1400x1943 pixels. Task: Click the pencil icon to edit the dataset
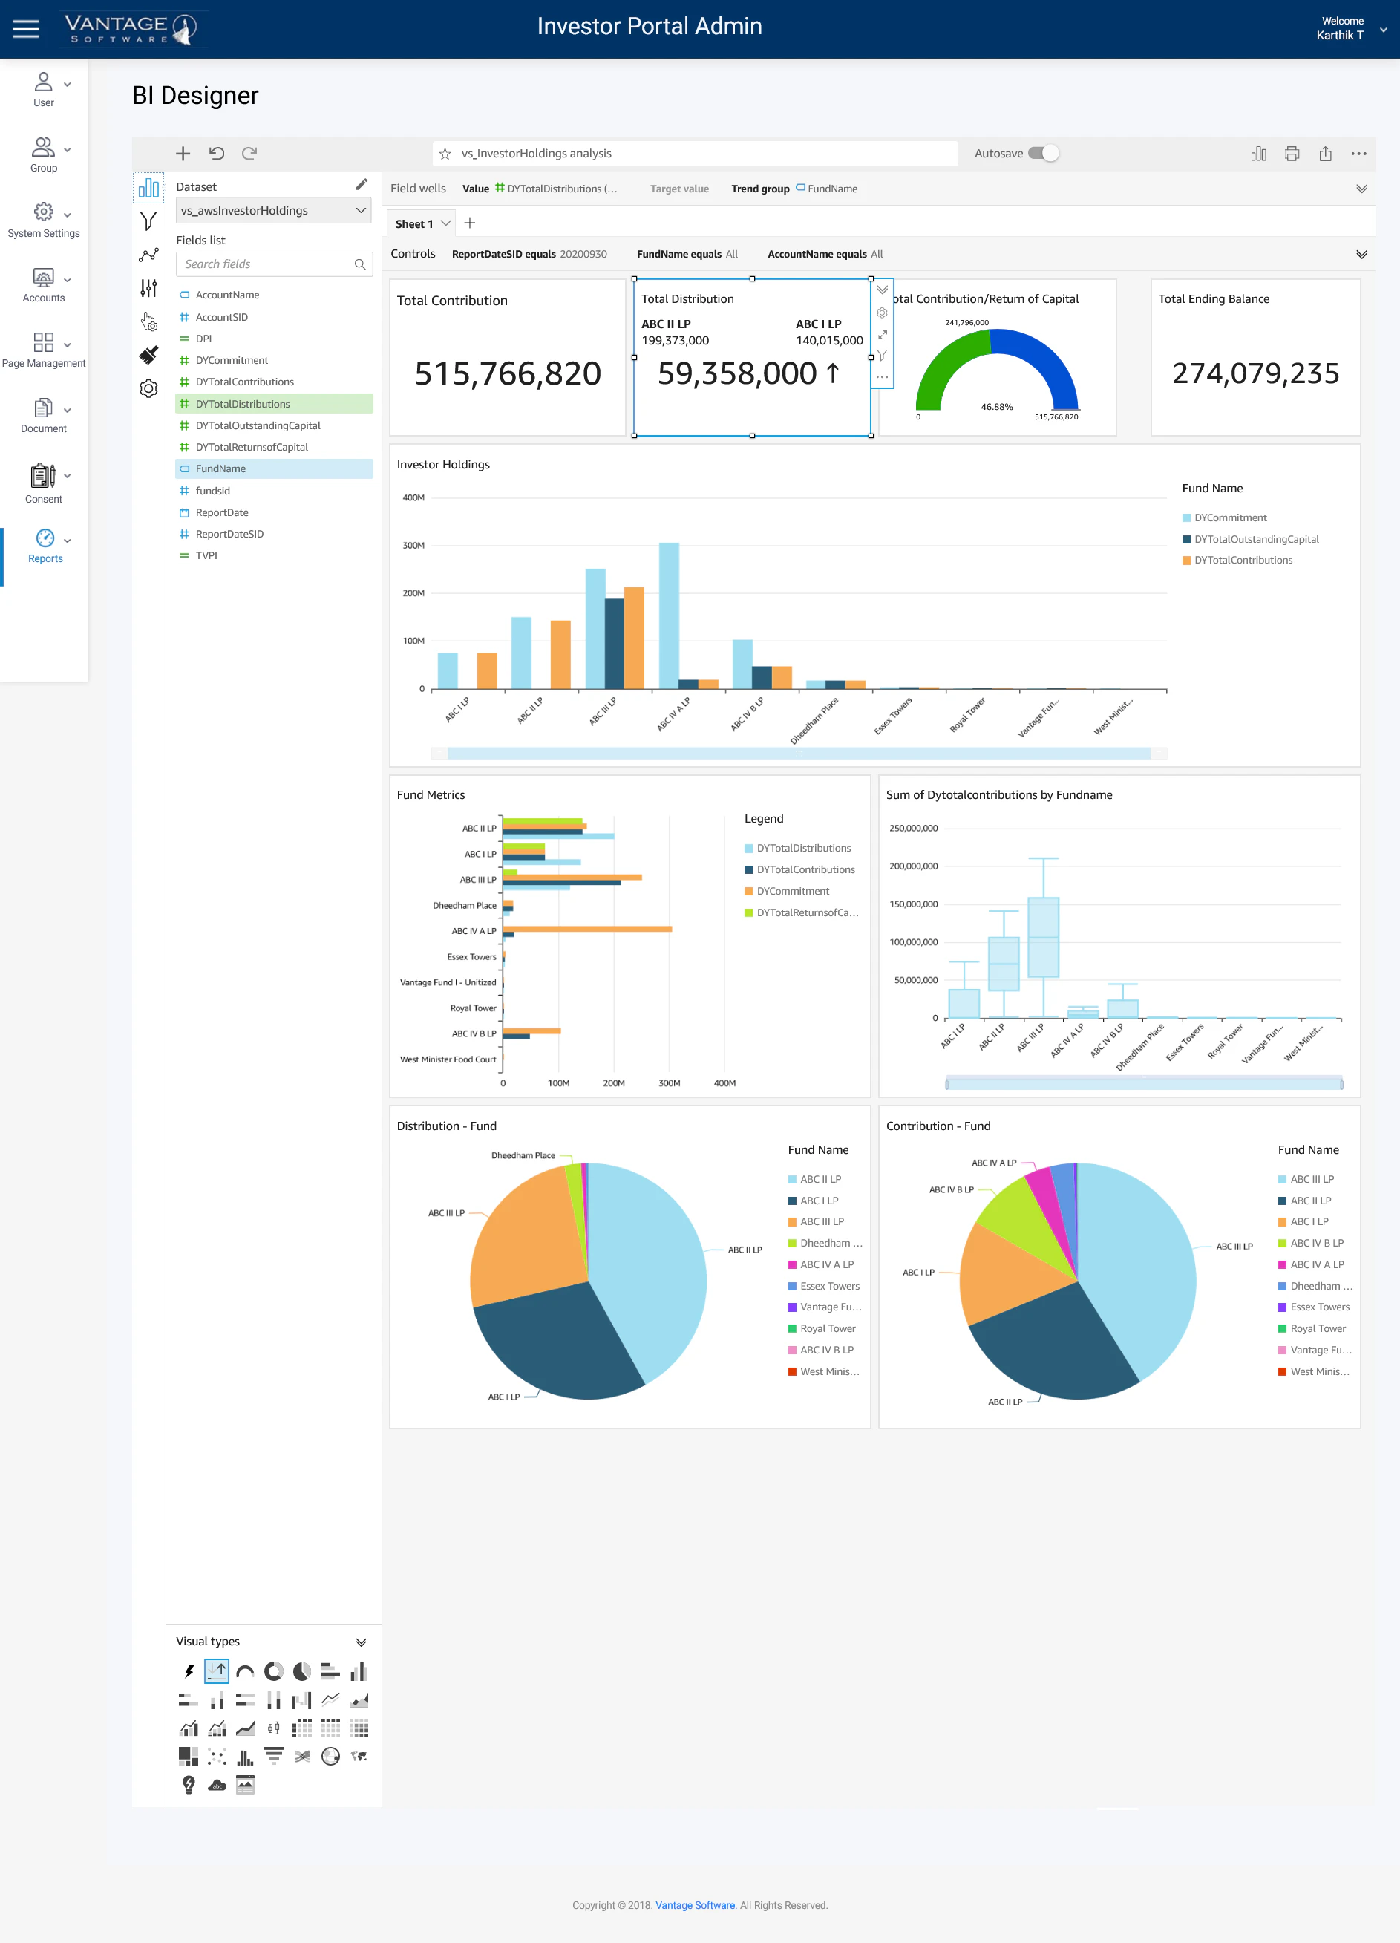(361, 184)
